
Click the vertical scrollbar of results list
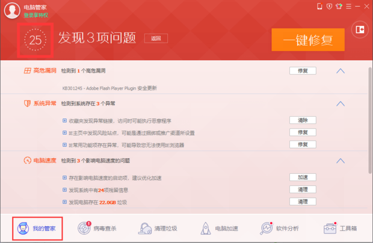369,120
